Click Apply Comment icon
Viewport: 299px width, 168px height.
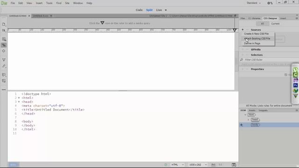click(x=4, y=75)
